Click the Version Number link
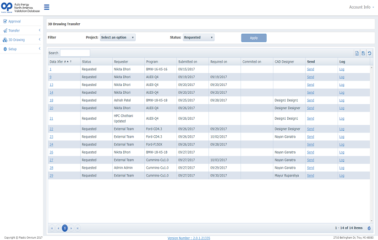The image size is (378, 240). pos(189,238)
